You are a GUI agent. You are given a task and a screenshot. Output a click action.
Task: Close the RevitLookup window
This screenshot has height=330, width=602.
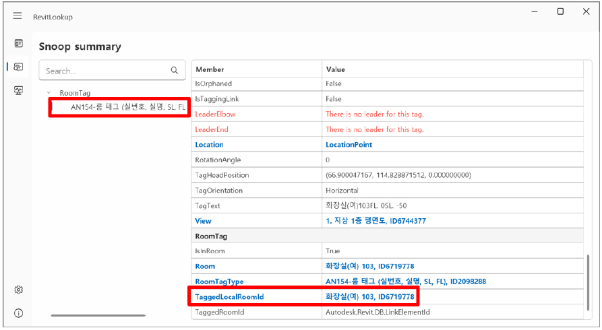tap(586, 11)
